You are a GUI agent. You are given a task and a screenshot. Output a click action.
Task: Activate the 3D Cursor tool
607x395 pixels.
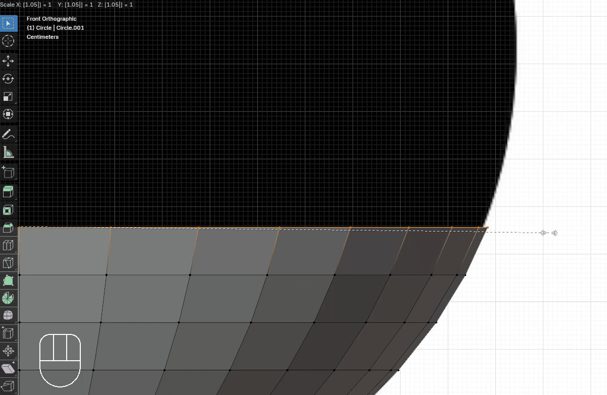[x=9, y=41]
